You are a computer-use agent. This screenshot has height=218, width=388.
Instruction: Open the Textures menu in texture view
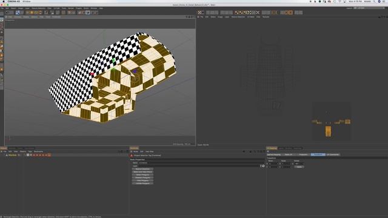266,17
